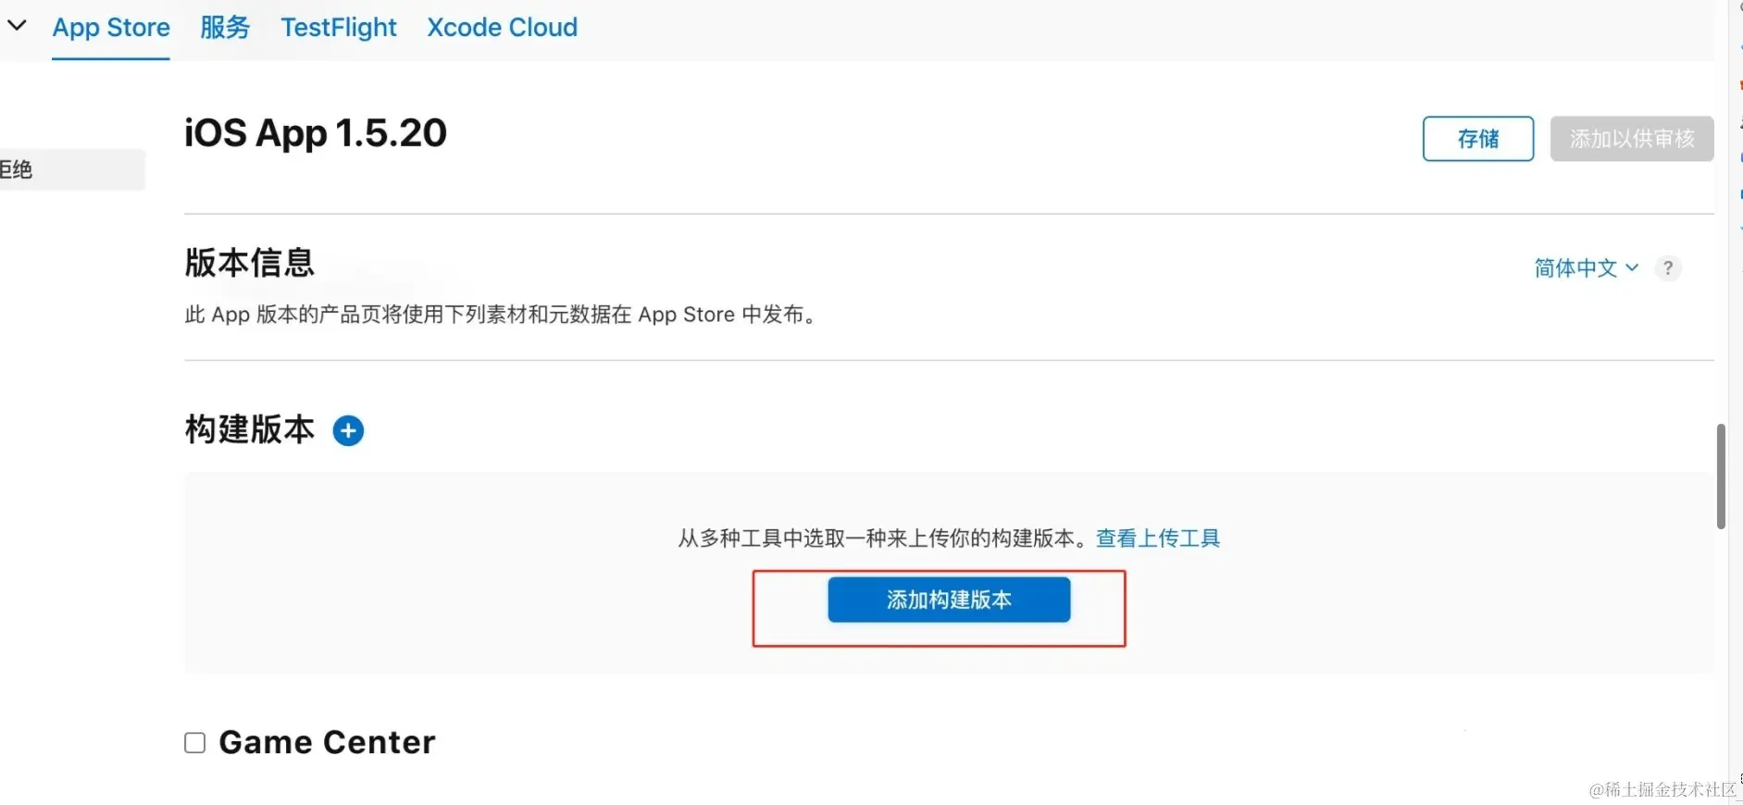Click the 构建版本 section heading
This screenshot has height=805, width=1743.
click(x=250, y=429)
